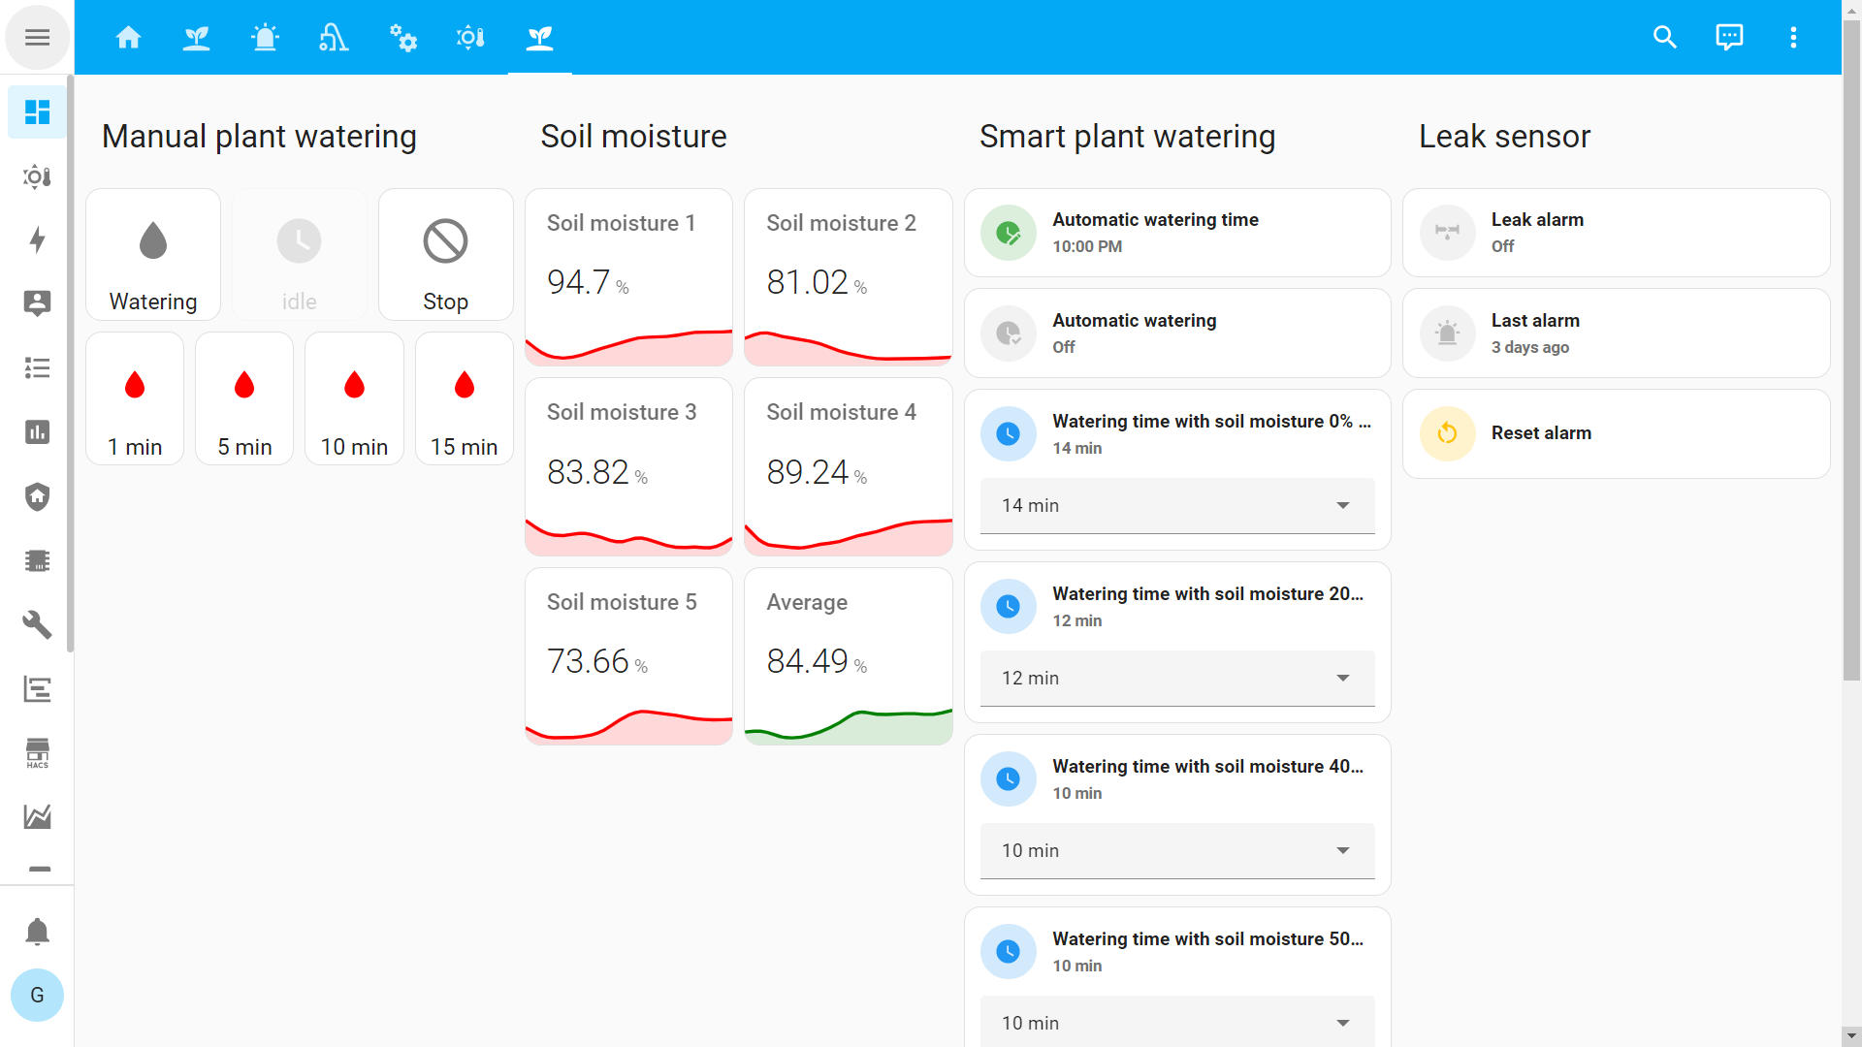Expand the 14 min dropdown
This screenshot has width=1862, height=1047.
click(1176, 506)
